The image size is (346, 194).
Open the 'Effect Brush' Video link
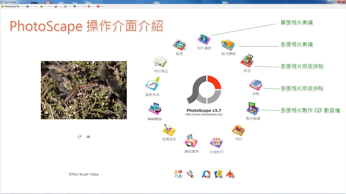click(x=84, y=174)
